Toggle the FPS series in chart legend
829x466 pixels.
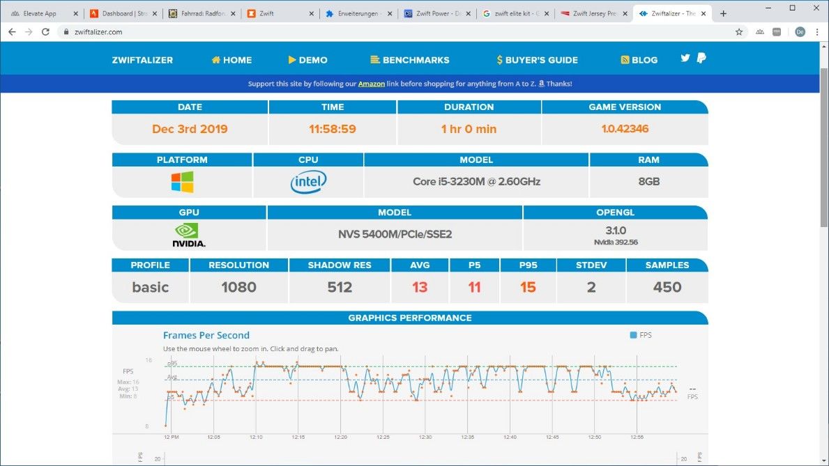click(640, 335)
